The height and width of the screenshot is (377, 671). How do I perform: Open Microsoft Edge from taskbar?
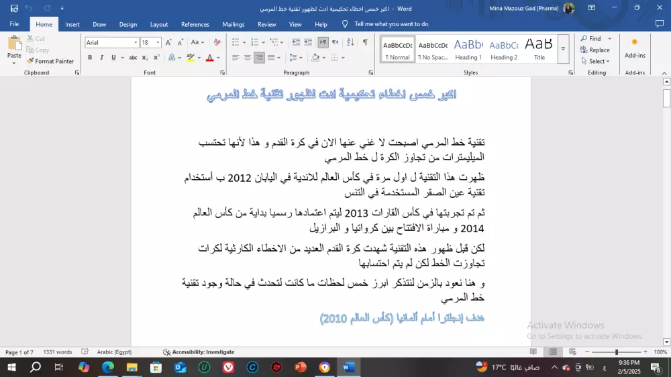[108, 367]
